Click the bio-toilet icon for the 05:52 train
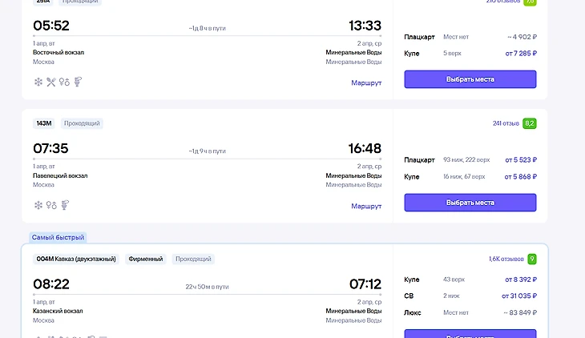 click(x=78, y=82)
